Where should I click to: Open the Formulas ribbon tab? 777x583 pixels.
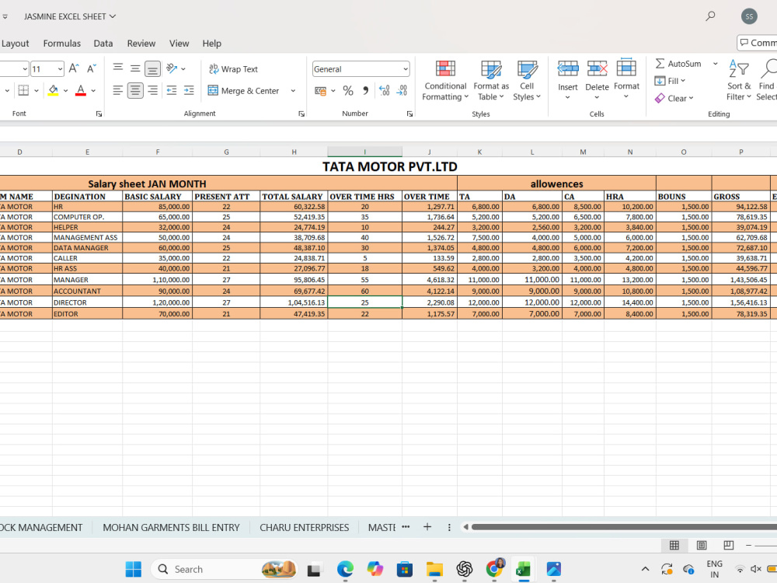tap(62, 44)
